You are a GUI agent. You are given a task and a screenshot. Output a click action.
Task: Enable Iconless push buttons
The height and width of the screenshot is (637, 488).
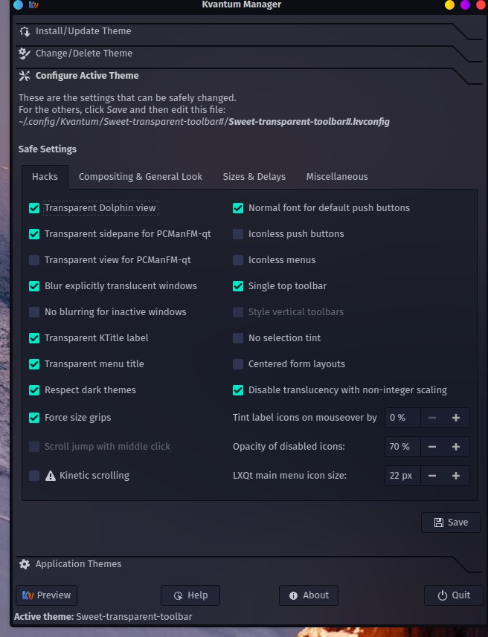click(x=238, y=234)
